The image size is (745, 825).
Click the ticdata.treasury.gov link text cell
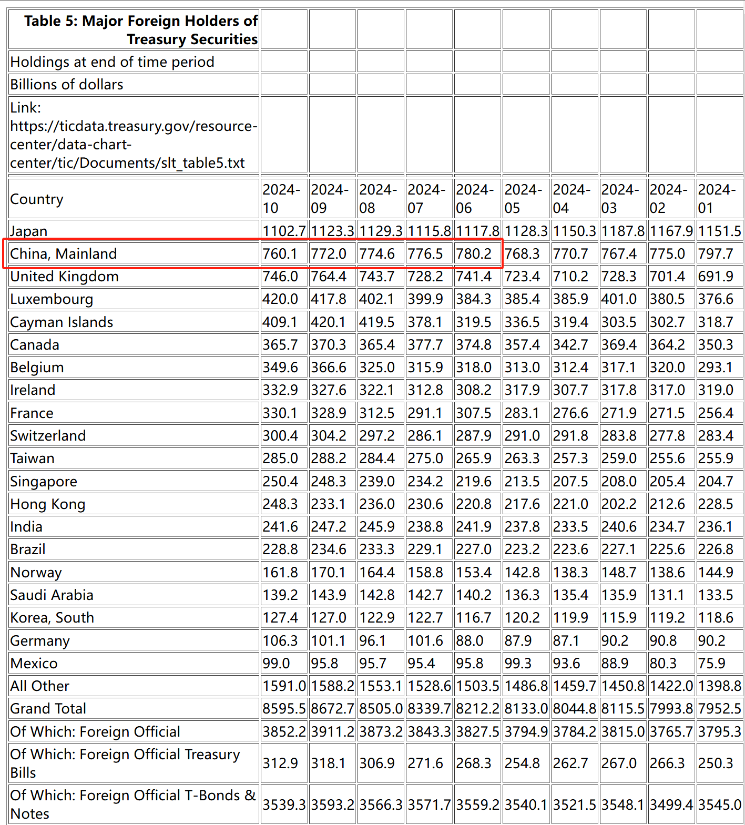pyautogui.click(x=134, y=135)
